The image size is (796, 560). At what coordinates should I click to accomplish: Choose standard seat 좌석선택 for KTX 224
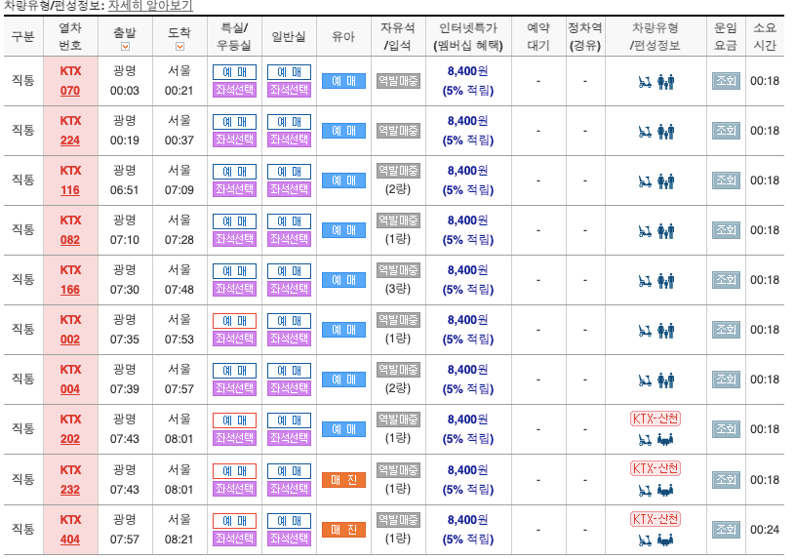coord(290,140)
